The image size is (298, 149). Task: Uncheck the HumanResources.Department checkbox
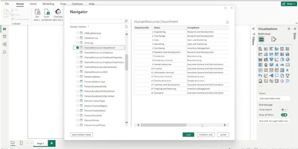pyautogui.click(x=77, y=48)
